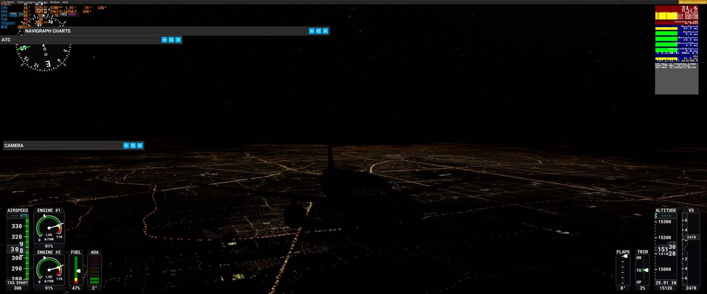Click the Engine #2 throttle gauge

(49, 270)
